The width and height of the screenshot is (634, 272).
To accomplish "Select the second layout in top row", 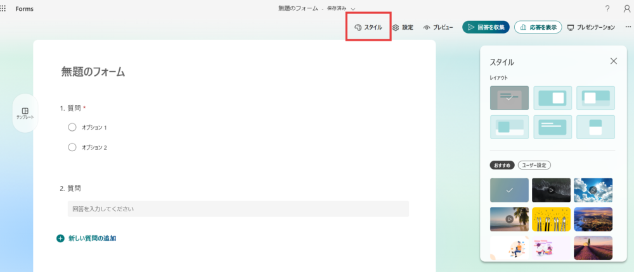I will coord(553,97).
